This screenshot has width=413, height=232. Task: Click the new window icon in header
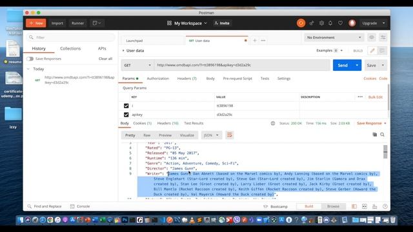[97, 23]
